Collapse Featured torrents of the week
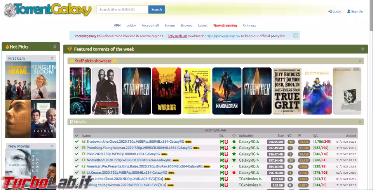This screenshot has width=373, height=190. 363,49
